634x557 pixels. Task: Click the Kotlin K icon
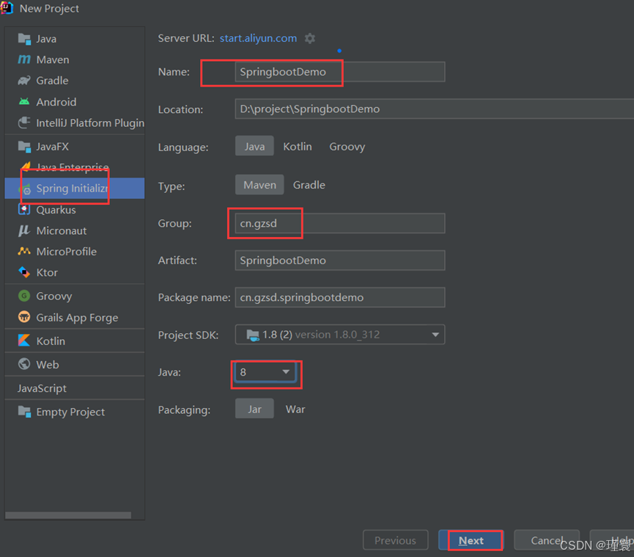(x=24, y=341)
